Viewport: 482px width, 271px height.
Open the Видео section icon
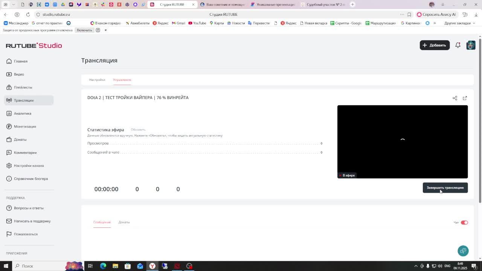click(x=9, y=74)
